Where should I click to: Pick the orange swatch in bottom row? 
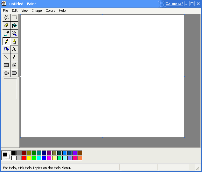pyautogui.click(x=80, y=158)
